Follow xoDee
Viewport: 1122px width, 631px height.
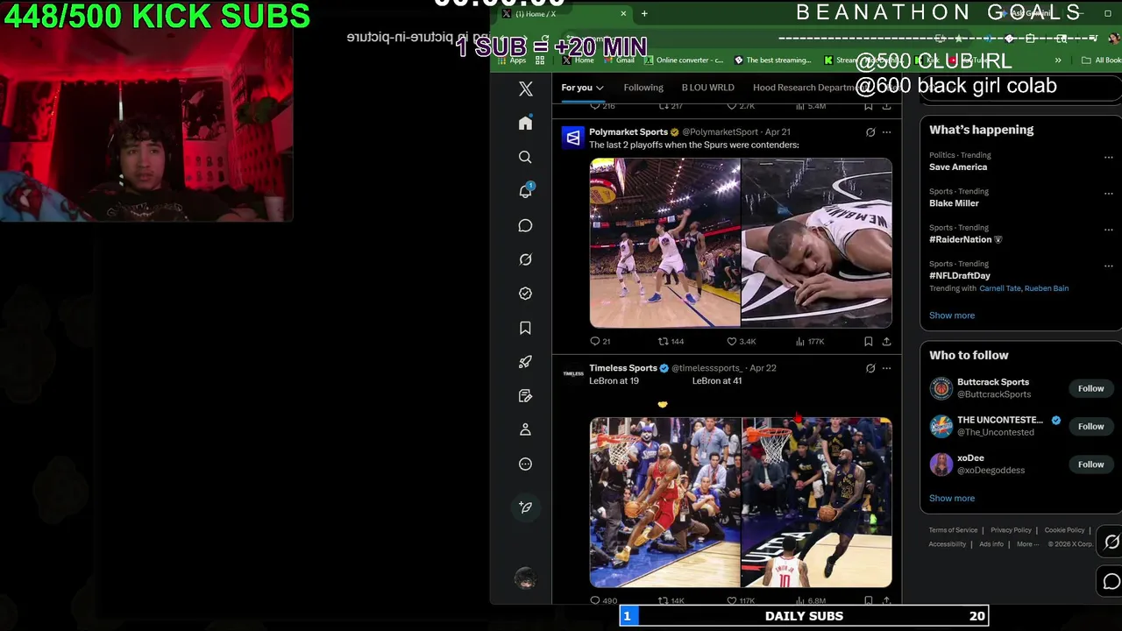[x=1090, y=464]
